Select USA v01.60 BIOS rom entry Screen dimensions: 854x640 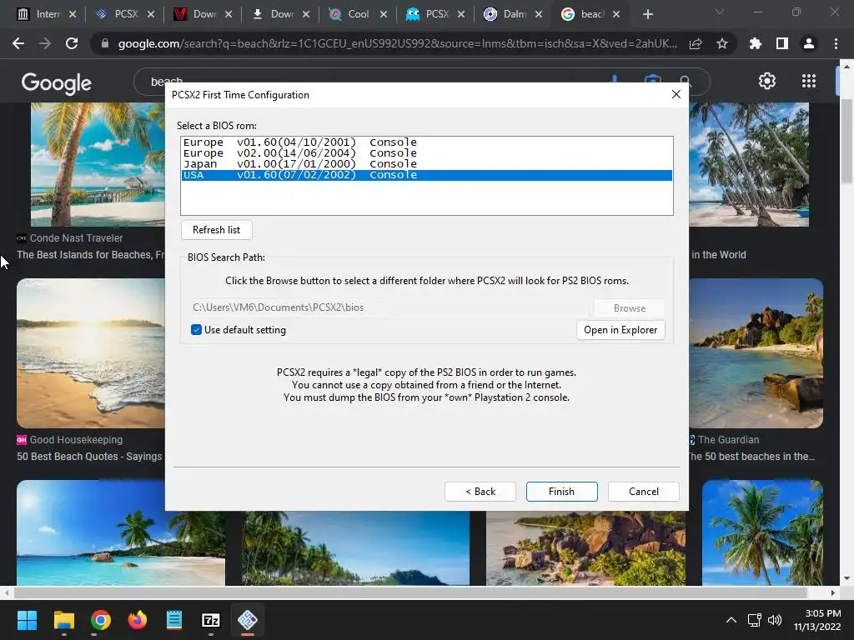[x=426, y=175]
